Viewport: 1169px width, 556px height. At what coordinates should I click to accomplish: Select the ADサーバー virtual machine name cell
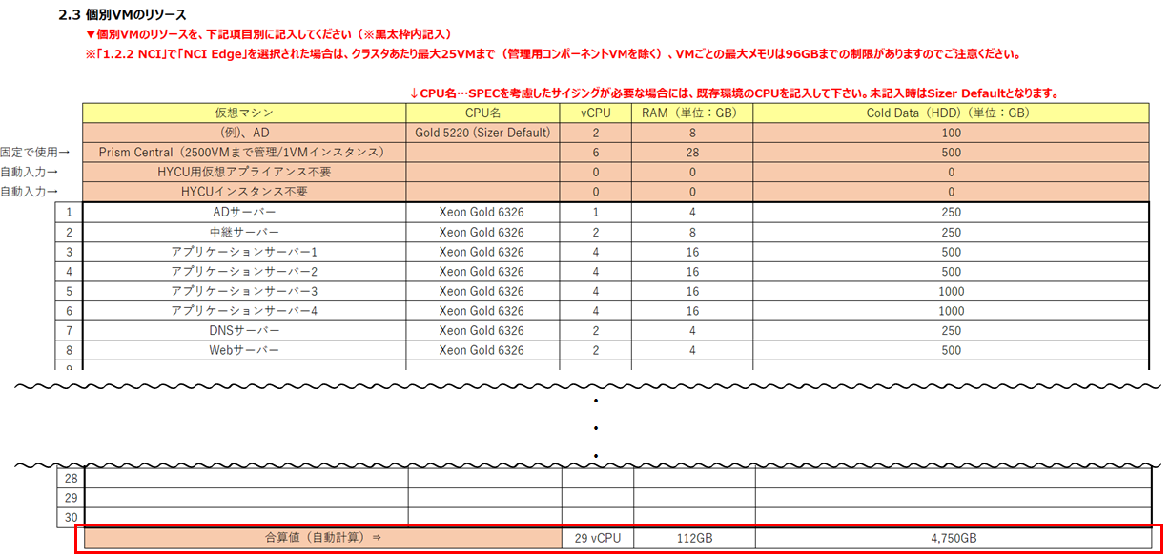click(244, 212)
